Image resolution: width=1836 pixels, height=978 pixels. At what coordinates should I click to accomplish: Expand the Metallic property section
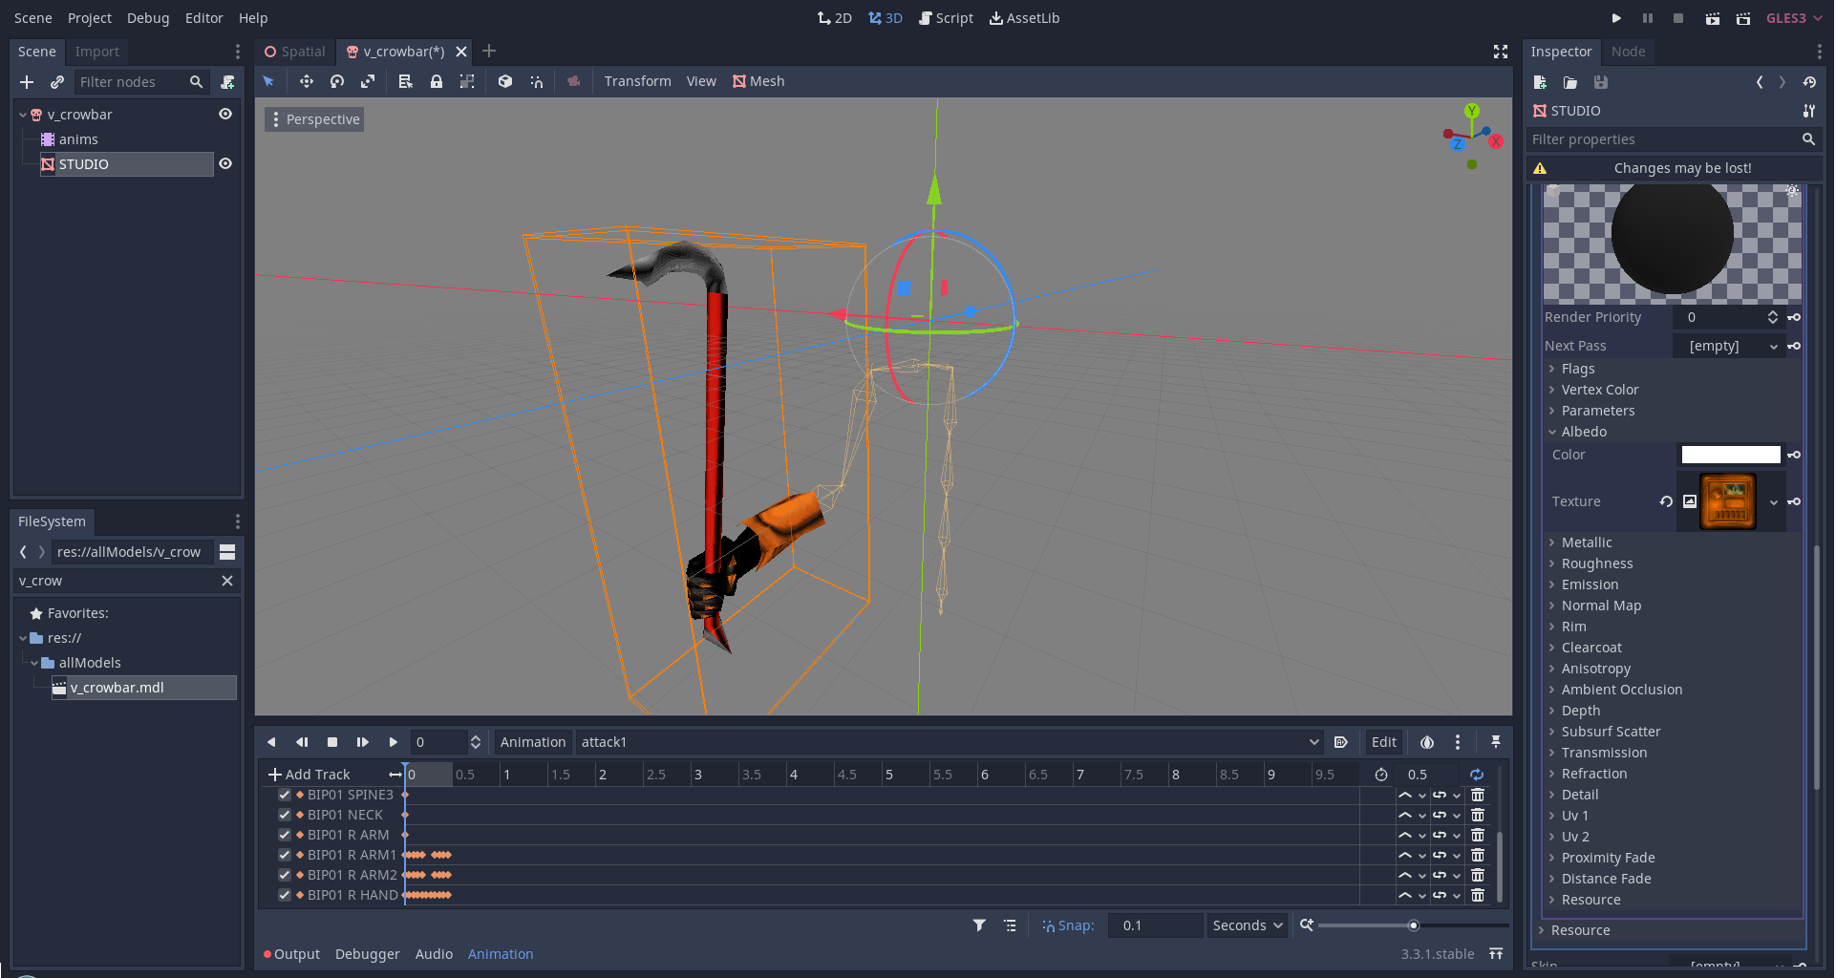coord(1586,542)
